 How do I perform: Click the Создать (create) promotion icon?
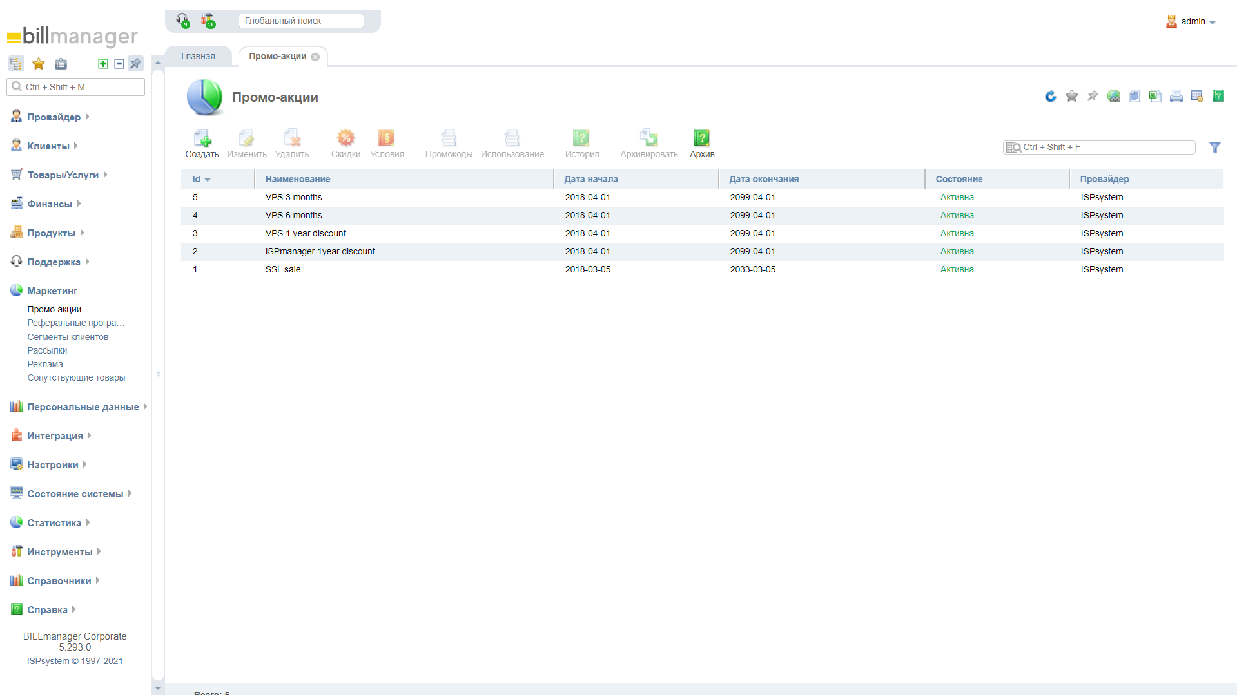coord(202,143)
